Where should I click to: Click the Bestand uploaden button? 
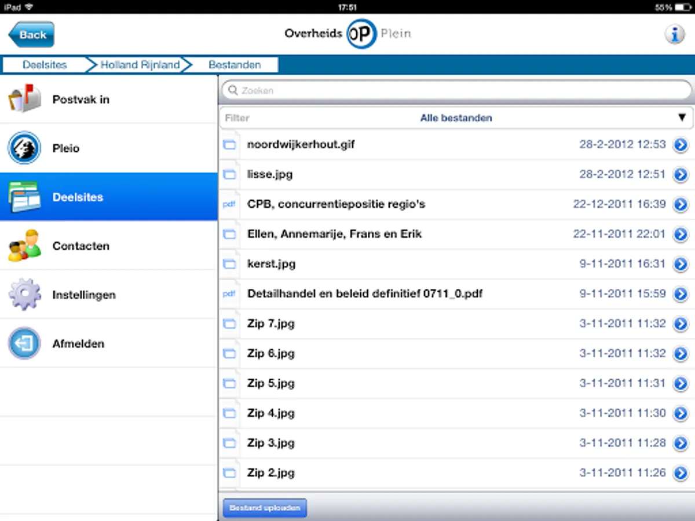tap(265, 508)
